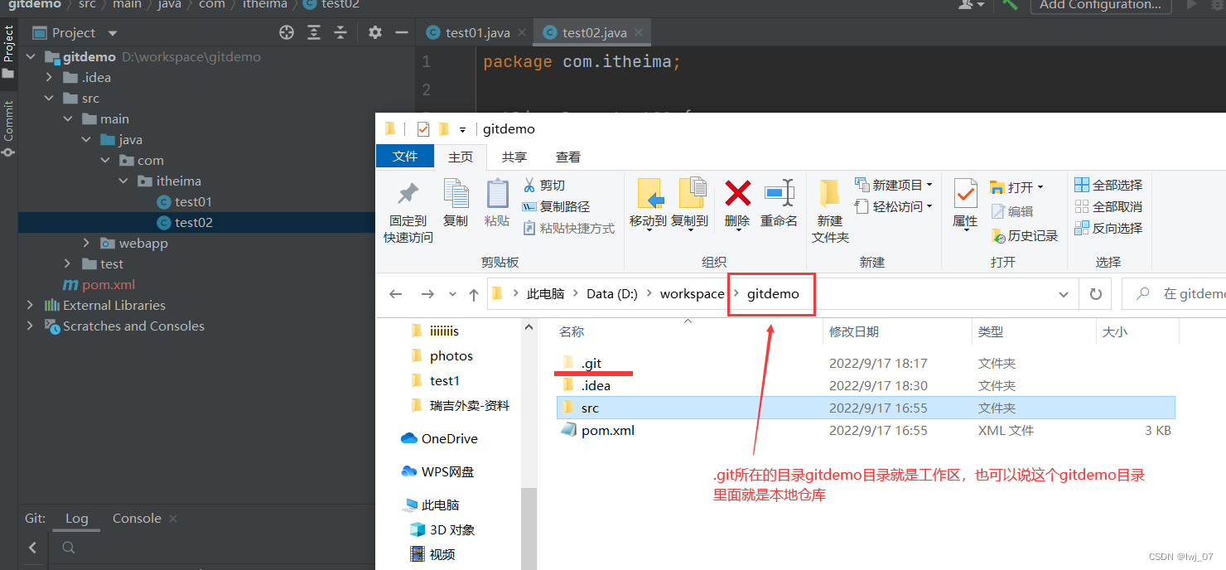1226x570 pixels.
Task: Click Explorer back navigation arrow
Action: click(x=396, y=294)
